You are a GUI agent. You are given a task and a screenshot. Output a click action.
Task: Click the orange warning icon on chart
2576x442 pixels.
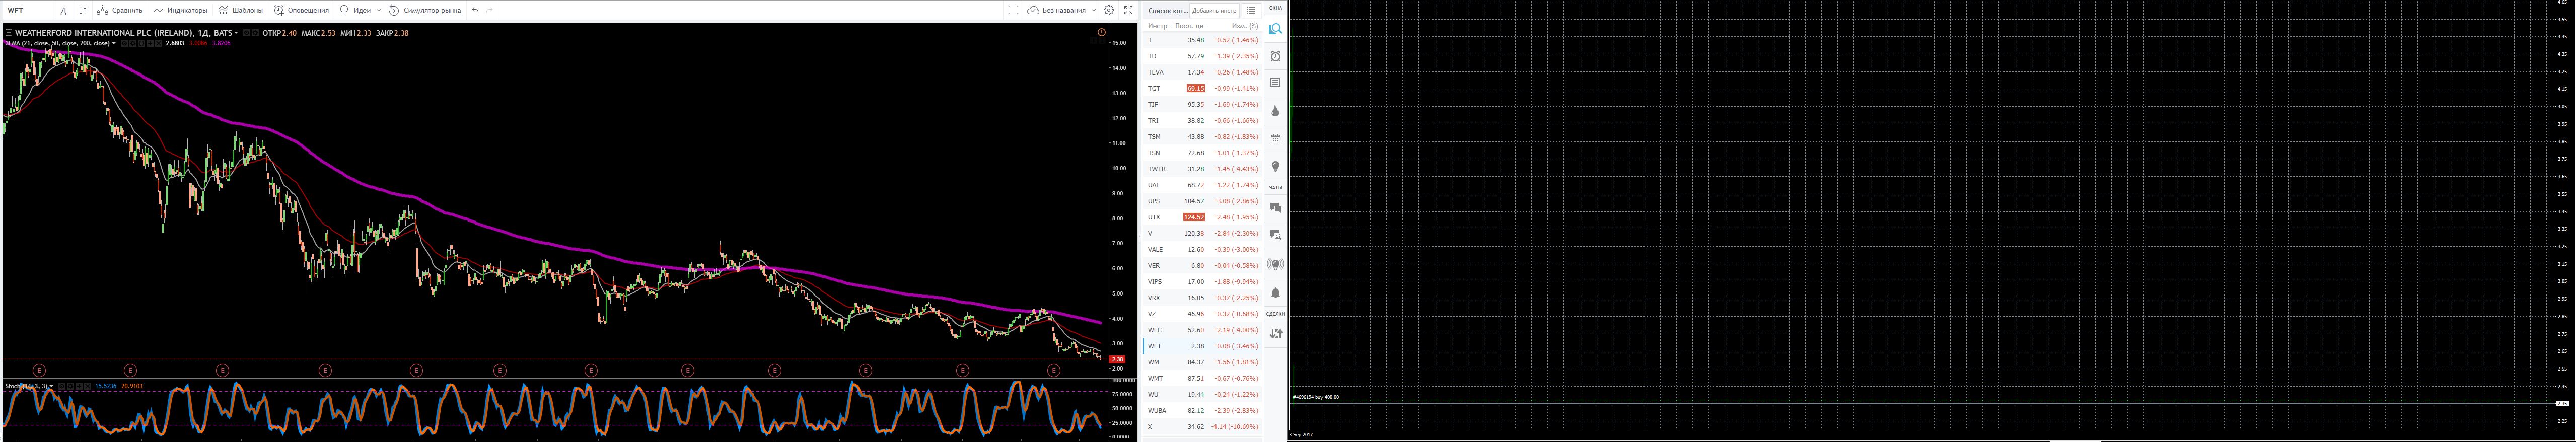pos(1101,33)
